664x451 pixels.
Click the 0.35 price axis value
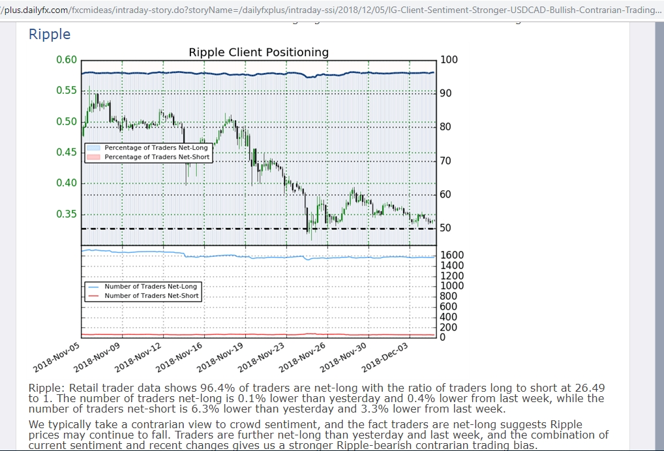pos(67,214)
